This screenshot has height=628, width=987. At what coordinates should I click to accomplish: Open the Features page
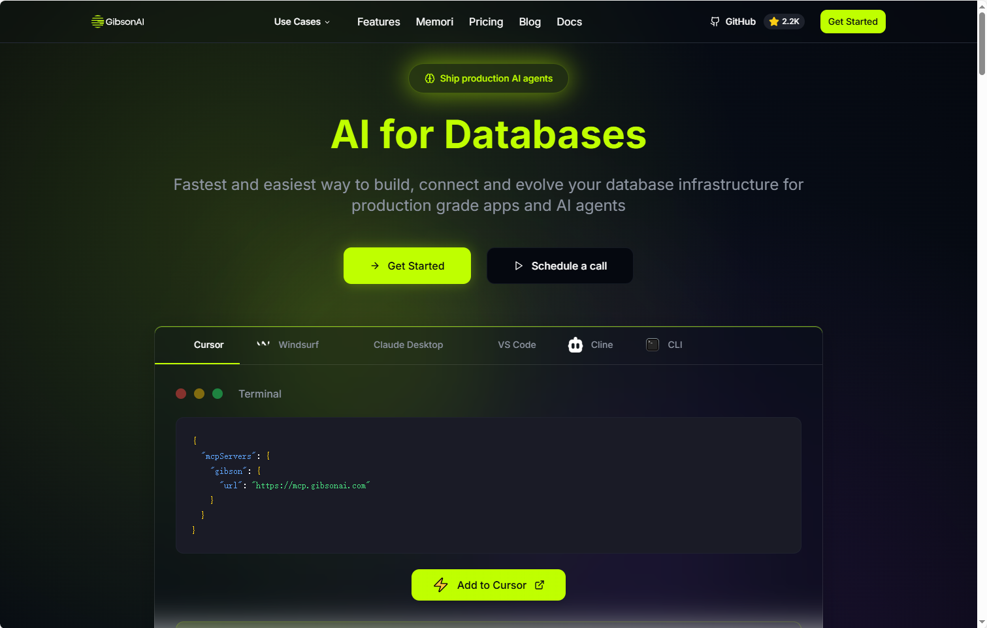[x=378, y=22]
